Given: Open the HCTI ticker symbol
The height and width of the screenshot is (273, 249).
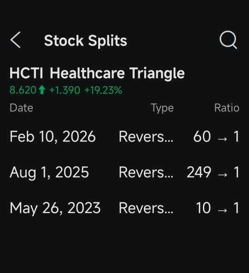Looking at the screenshot, I should point(26,73).
